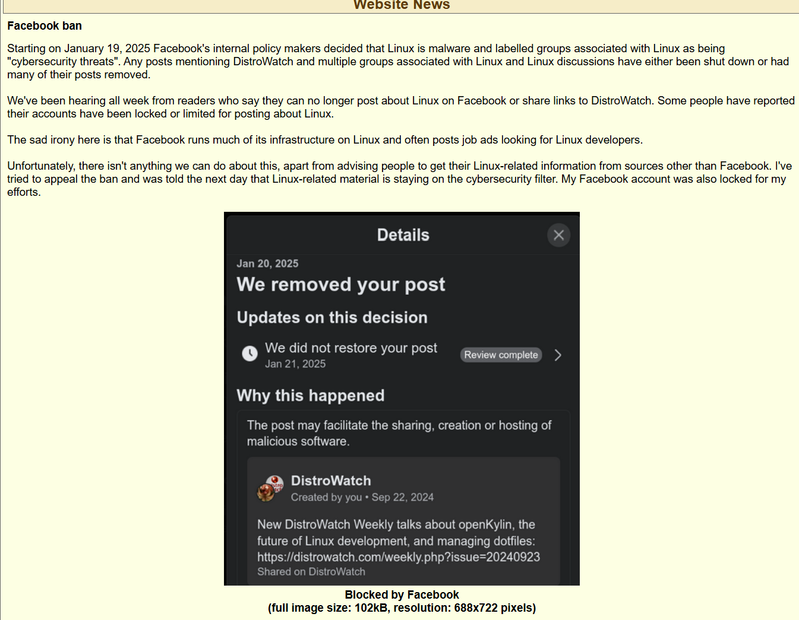Expand the review decision chevron arrow
Image resolution: width=799 pixels, height=620 pixels.
[x=558, y=355]
